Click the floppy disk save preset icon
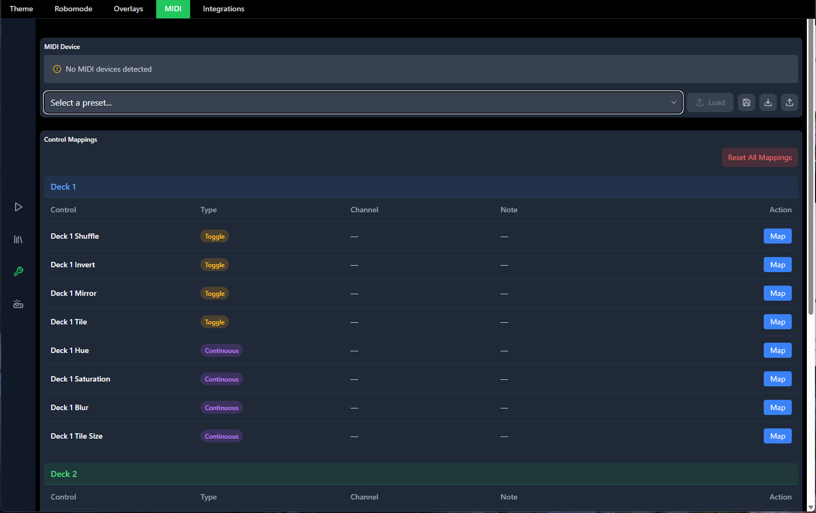This screenshot has width=816, height=513. (x=747, y=102)
